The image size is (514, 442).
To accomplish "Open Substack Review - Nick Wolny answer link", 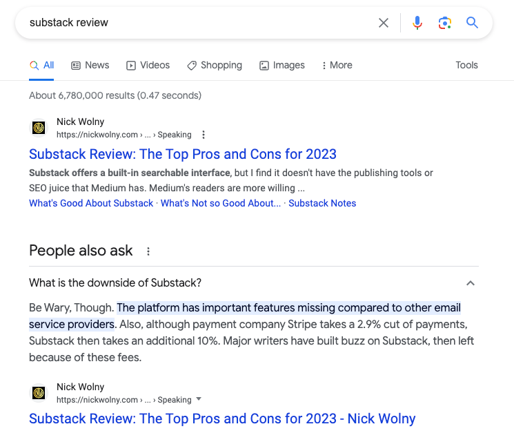I will tap(222, 419).
